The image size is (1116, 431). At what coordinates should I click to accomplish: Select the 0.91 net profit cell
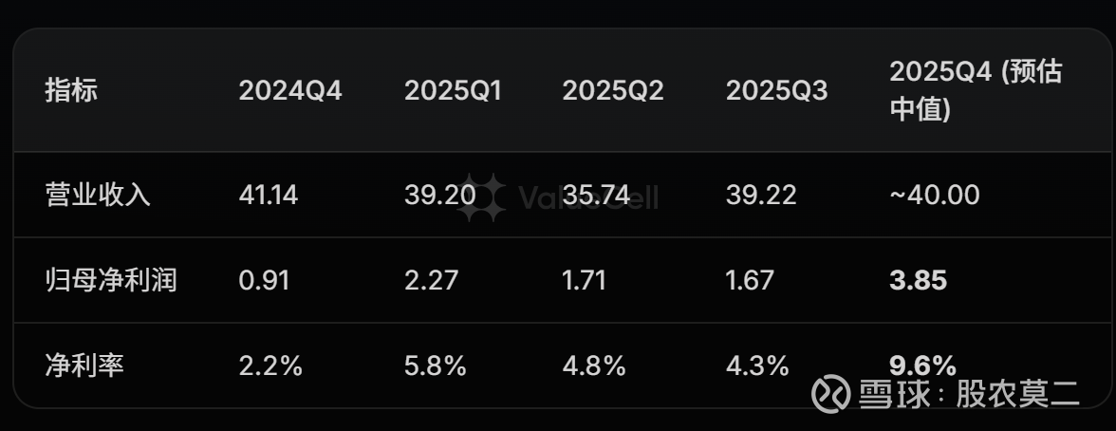[x=264, y=281]
